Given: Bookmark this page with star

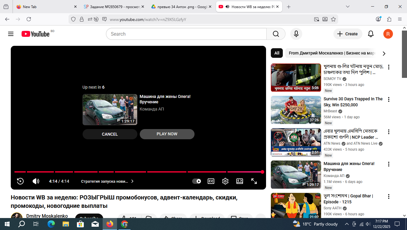Looking at the screenshot, I should tap(333, 19).
